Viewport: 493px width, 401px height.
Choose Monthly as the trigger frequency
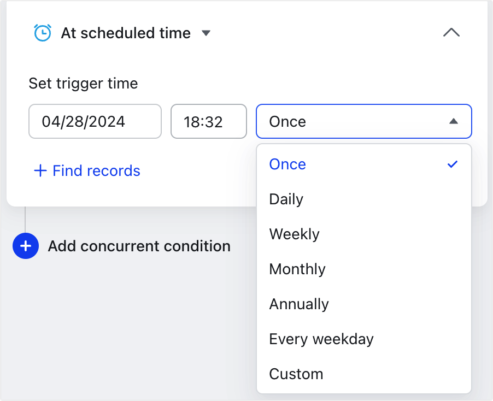[x=297, y=269]
